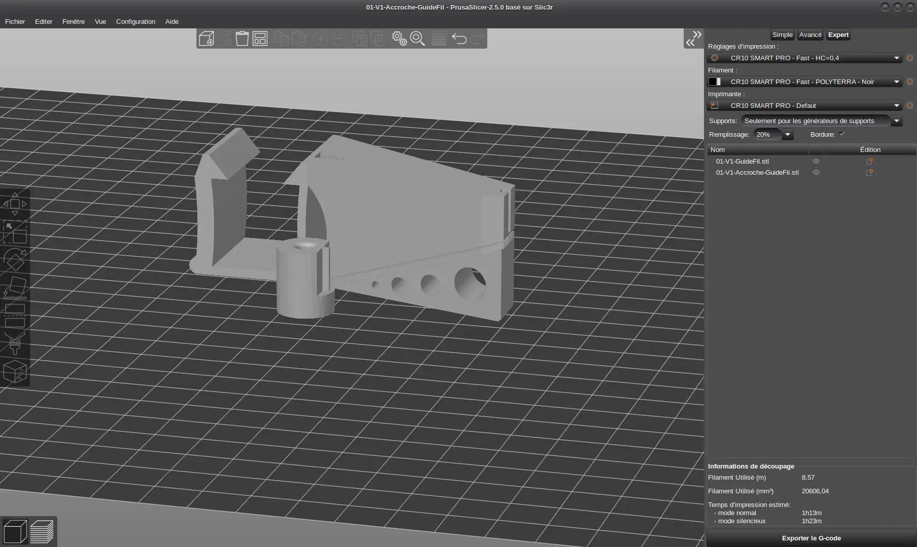Open editing options for 01-V1-GuideFil.stl
917x547 pixels.
click(869, 161)
